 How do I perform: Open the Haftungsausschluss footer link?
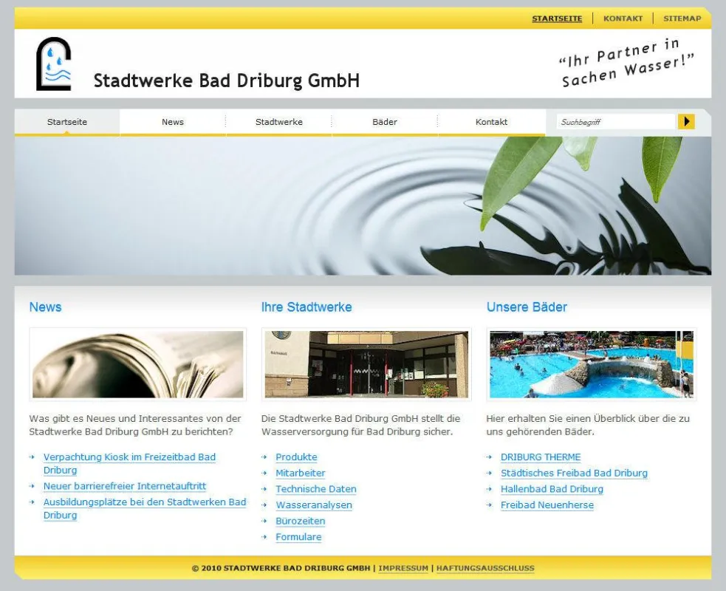[x=485, y=568]
